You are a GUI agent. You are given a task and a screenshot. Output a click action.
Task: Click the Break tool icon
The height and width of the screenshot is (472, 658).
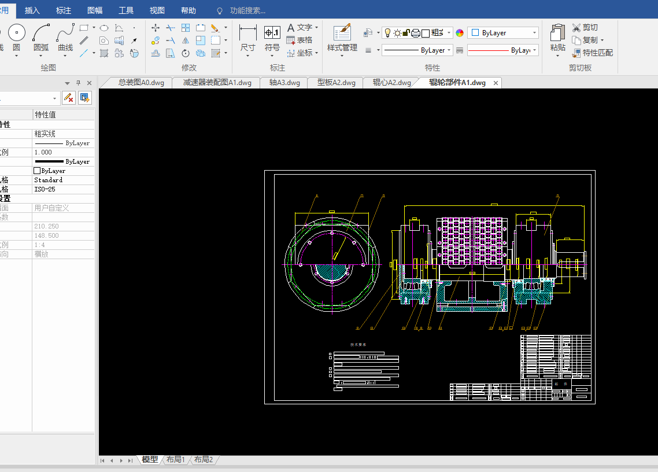tap(201, 28)
